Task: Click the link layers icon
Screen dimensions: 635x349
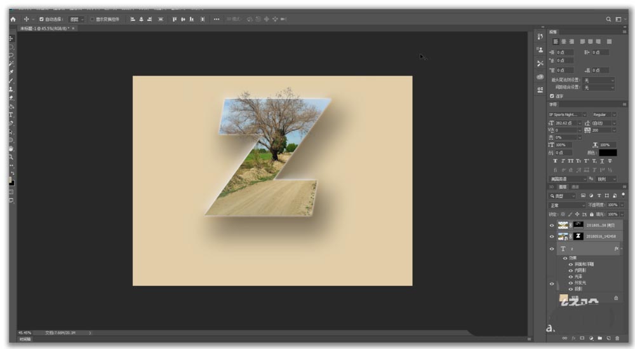Action: (565, 338)
